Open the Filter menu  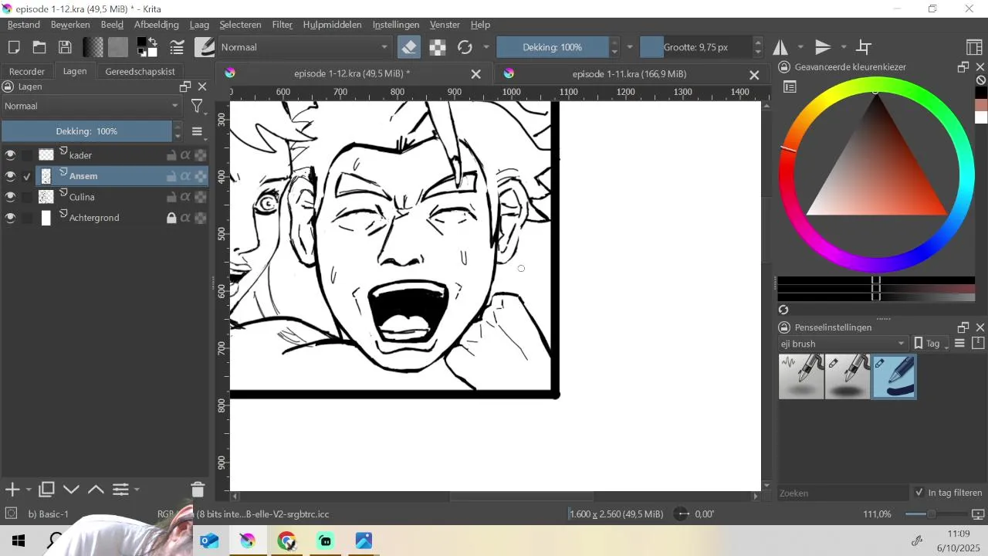[282, 25]
